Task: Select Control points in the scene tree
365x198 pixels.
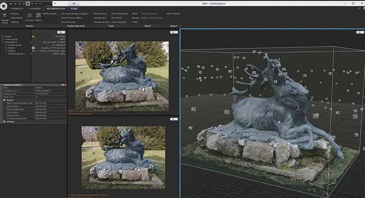Action: point(11,40)
